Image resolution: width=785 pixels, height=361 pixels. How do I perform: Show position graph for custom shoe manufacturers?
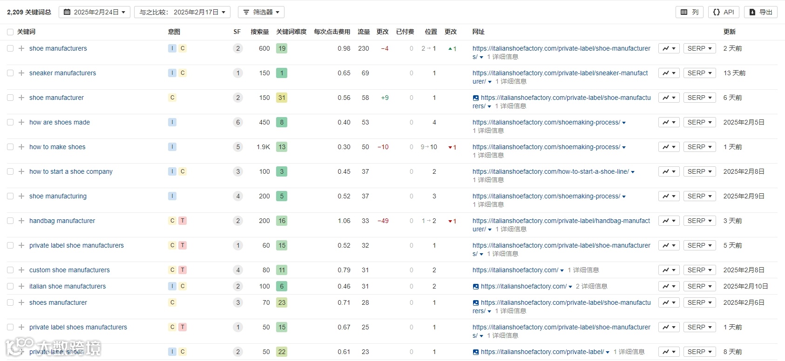click(x=669, y=270)
